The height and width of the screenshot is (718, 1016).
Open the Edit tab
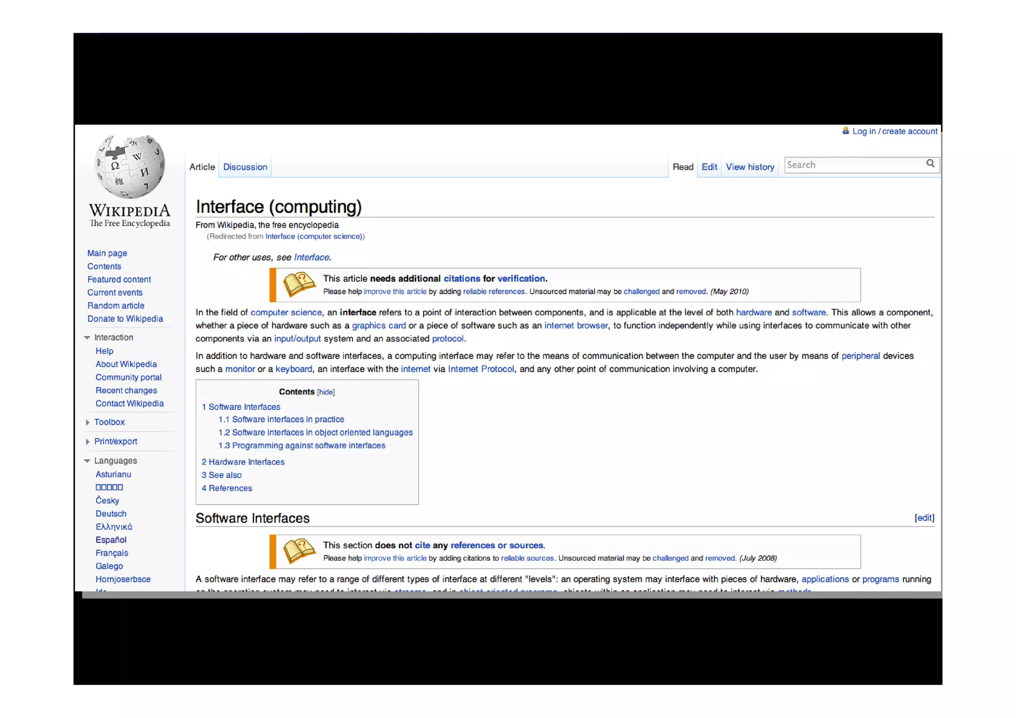click(x=709, y=167)
